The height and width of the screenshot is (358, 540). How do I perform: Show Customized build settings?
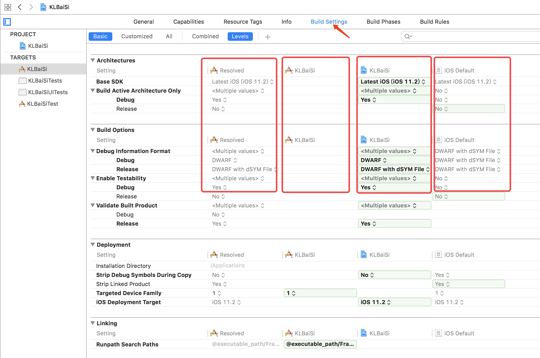point(137,37)
